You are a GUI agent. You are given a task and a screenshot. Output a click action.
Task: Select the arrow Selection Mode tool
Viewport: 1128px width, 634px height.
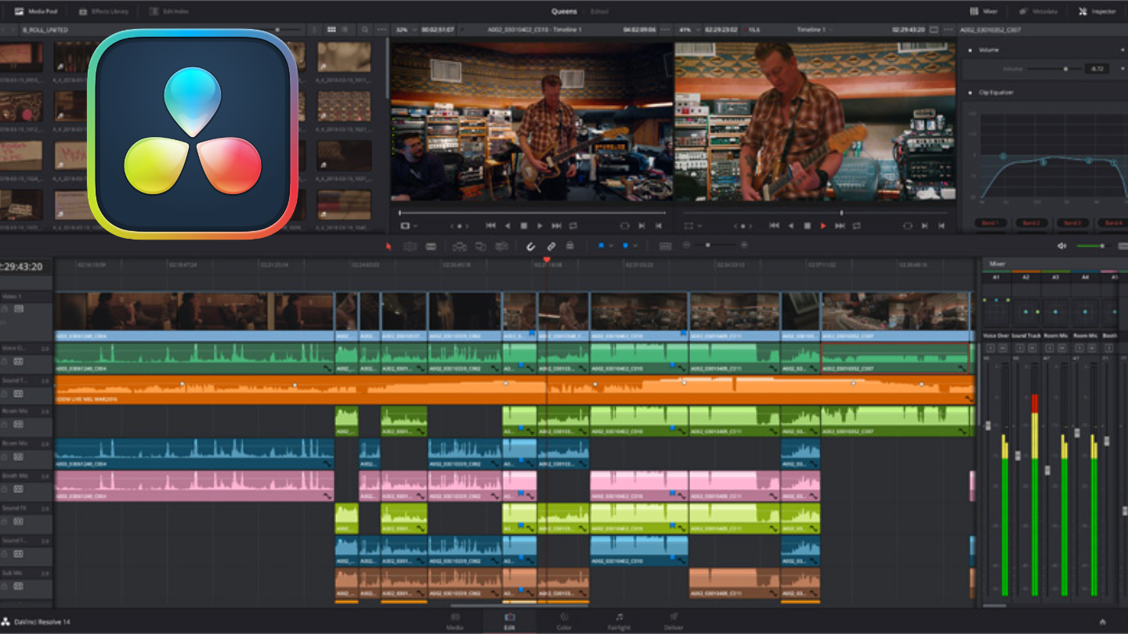point(389,246)
